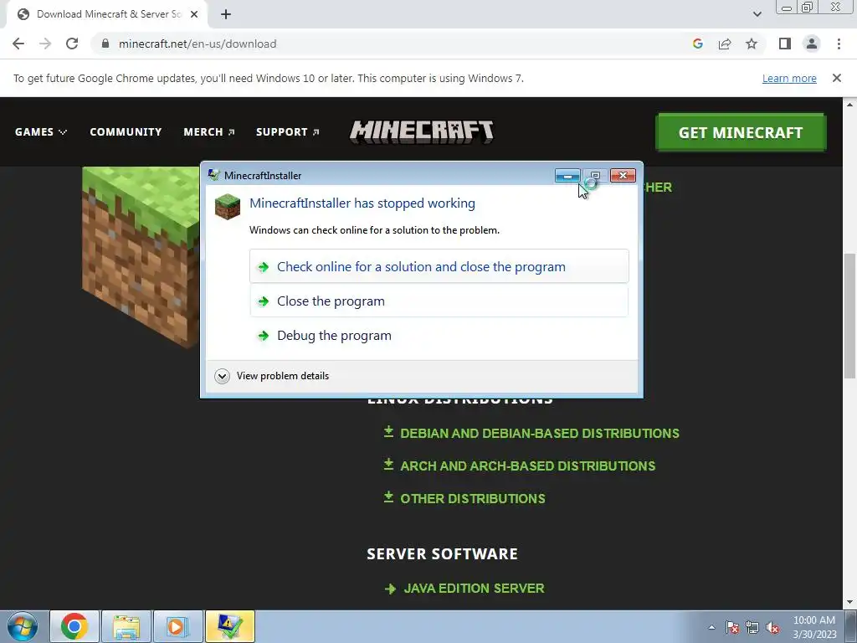This screenshot has width=857, height=643.
Task: Click the page scrollbar thumb
Action: [x=849, y=316]
